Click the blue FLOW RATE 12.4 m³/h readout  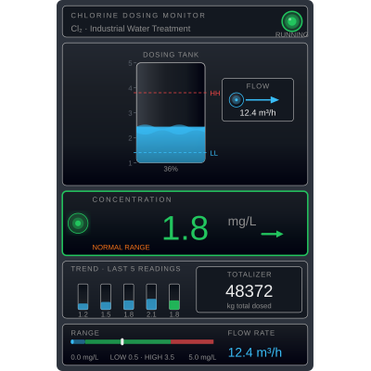click(255, 352)
